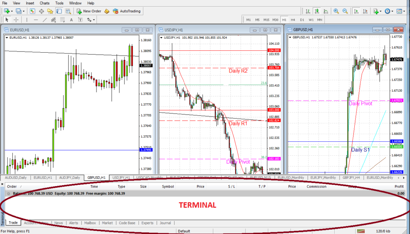This screenshot has width=410, height=234.
Task: Sort terminal by Order column header
Action: (12, 186)
